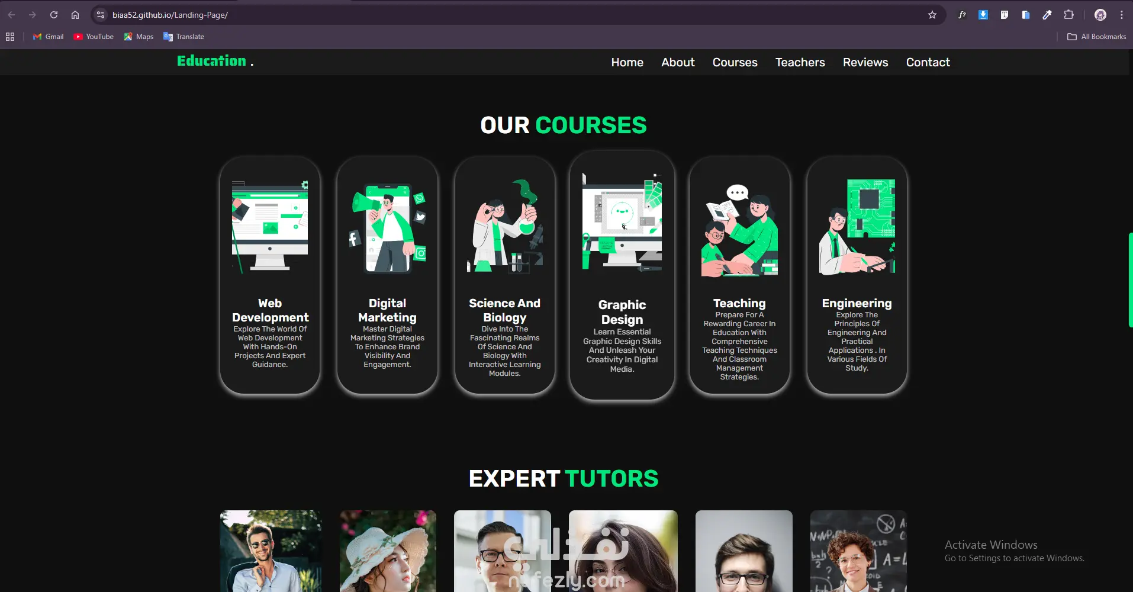This screenshot has height=592, width=1133.
Task: Navigate to Courses in the navbar
Action: tap(735, 62)
